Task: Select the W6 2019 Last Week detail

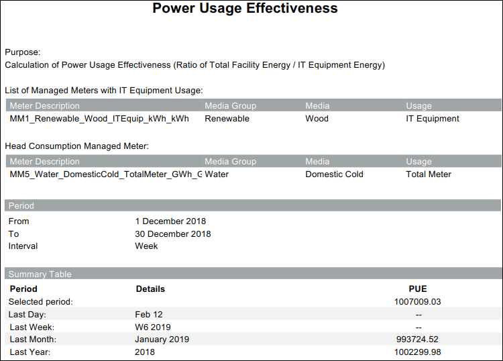Action: pyautogui.click(x=153, y=327)
